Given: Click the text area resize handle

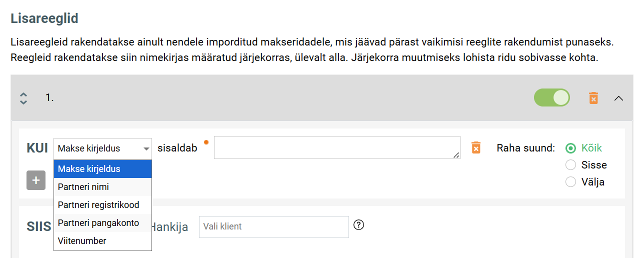Looking at the screenshot, I should [456, 155].
